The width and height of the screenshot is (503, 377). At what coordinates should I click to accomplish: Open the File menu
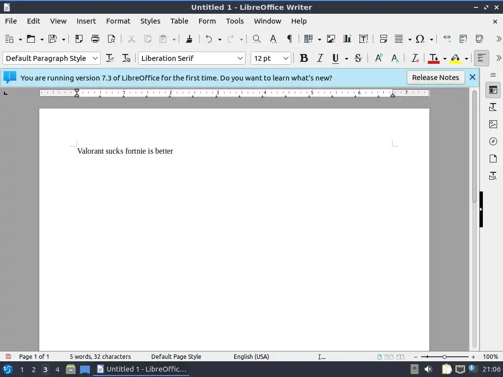[x=11, y=21]
